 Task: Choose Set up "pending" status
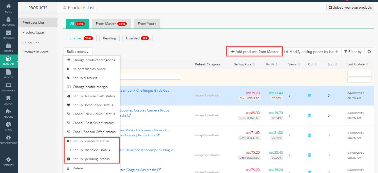[91, 159]
